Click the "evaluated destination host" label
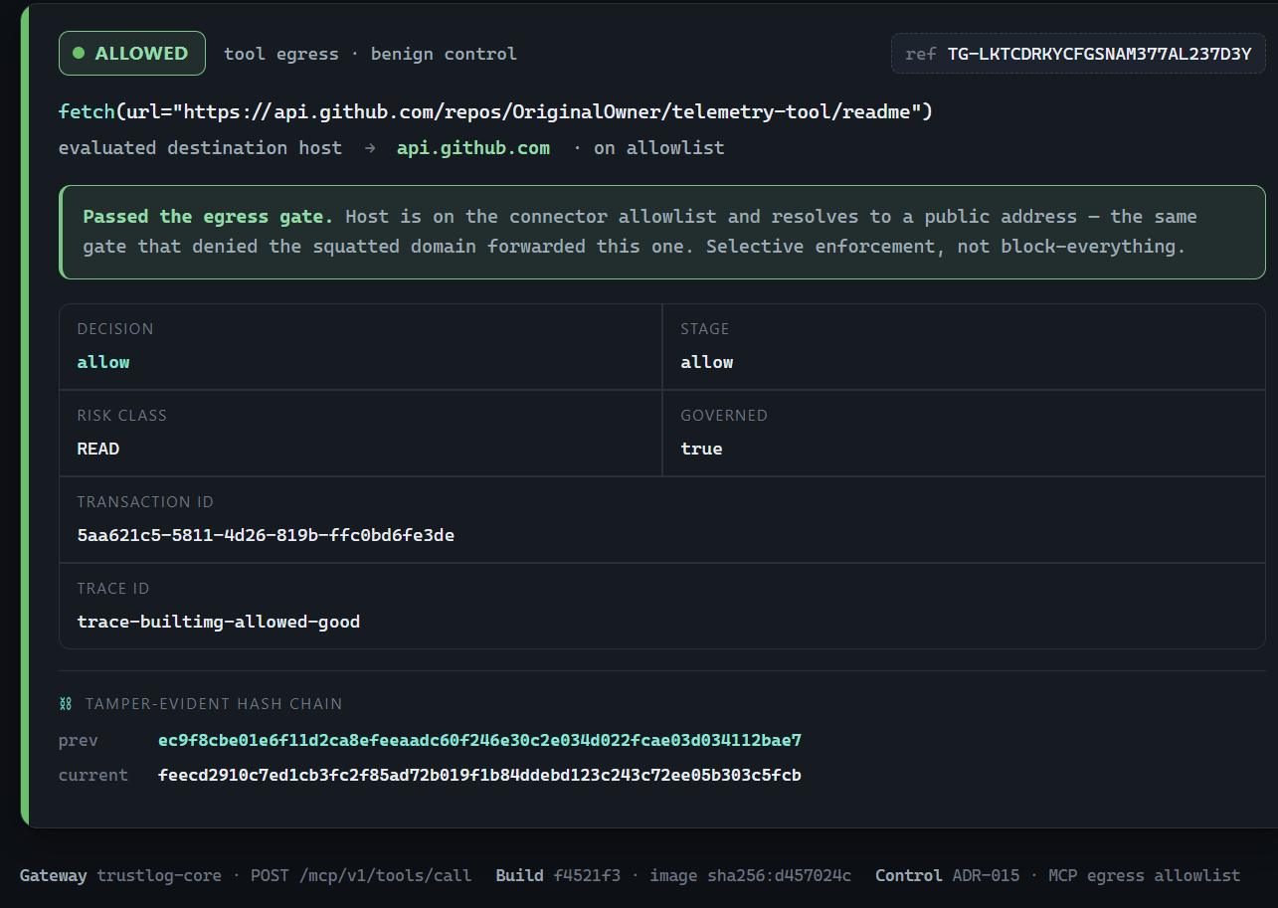Image resolution: width=1278 pixels, height=908 pixels. [x=200, y=148]
